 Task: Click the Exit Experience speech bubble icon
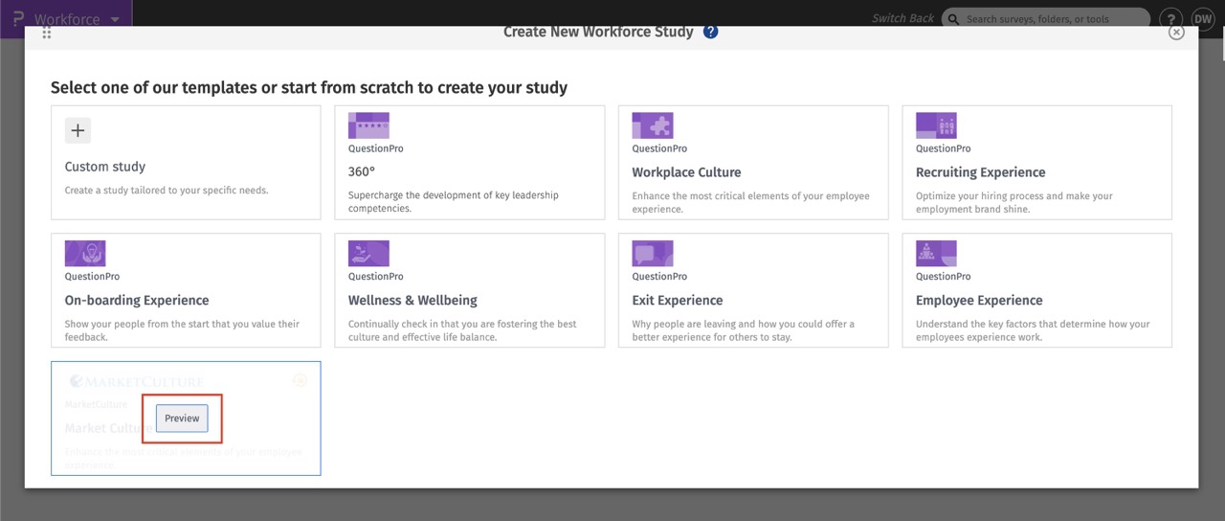652,254
